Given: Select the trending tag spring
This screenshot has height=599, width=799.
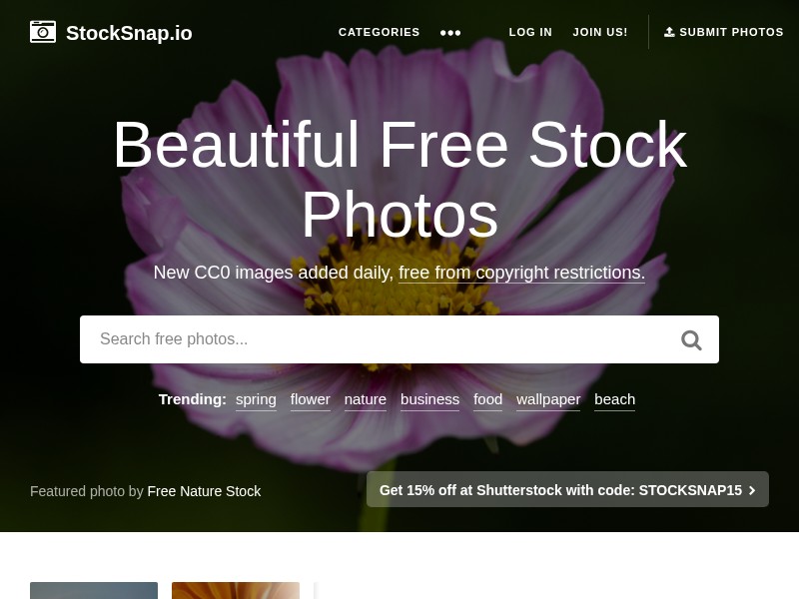Looking at the screenshot, I should coord(256,399).
